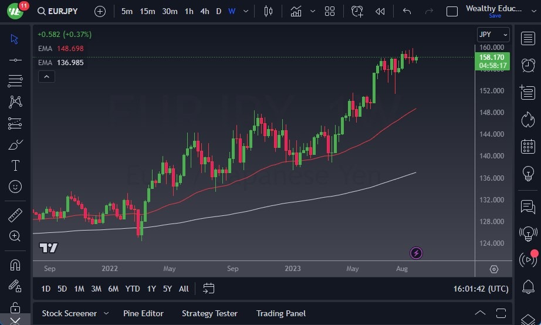Open the economic calendar icon
Image resolution: width=541 pixels, height=325 pixels.
[528, 146]
